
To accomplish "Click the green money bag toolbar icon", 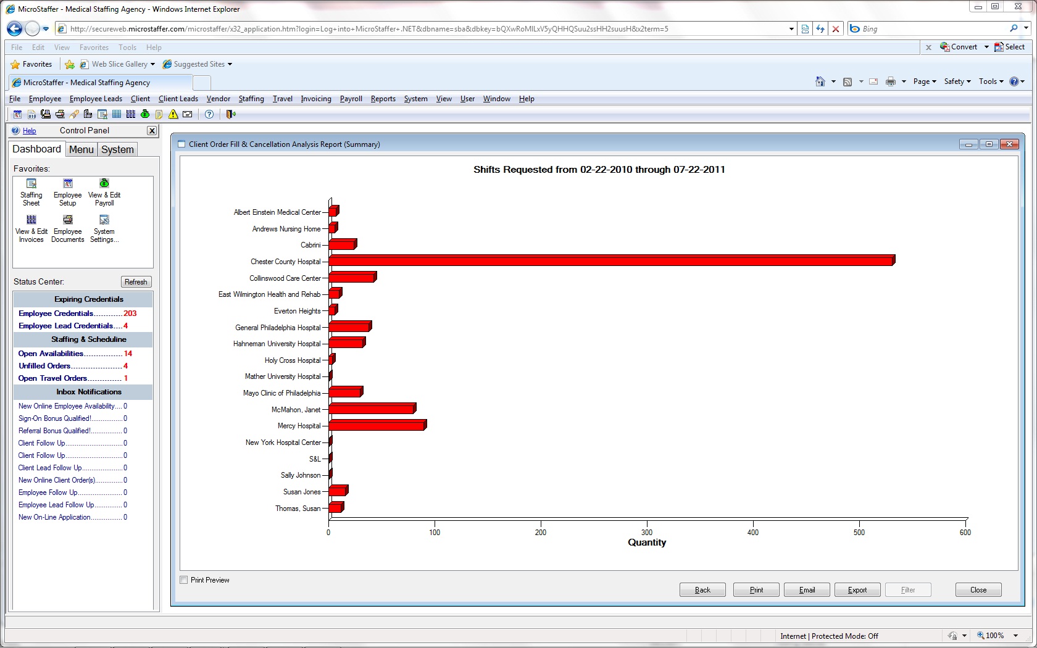I will pyautogui.click(x=145, y=114).
